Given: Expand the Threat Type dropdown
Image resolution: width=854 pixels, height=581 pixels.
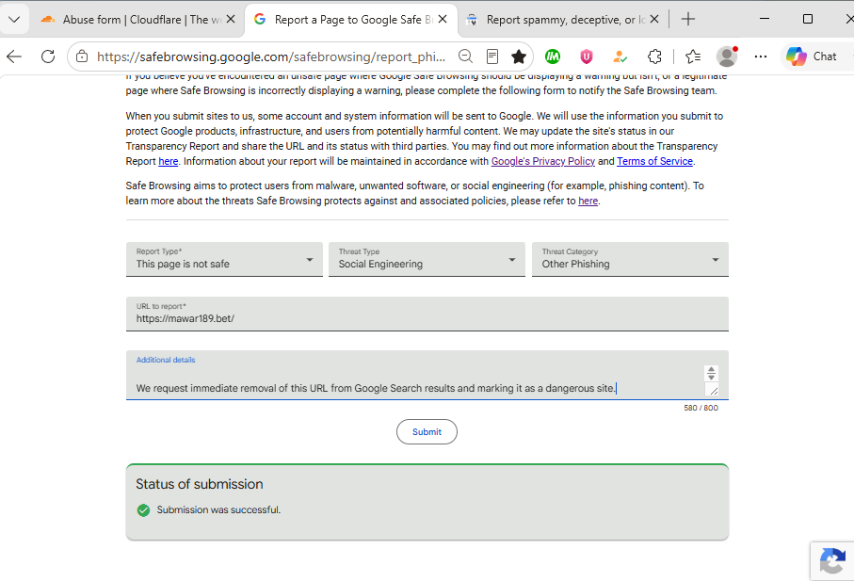Looking at the screenshot, I should pos(427,259).
